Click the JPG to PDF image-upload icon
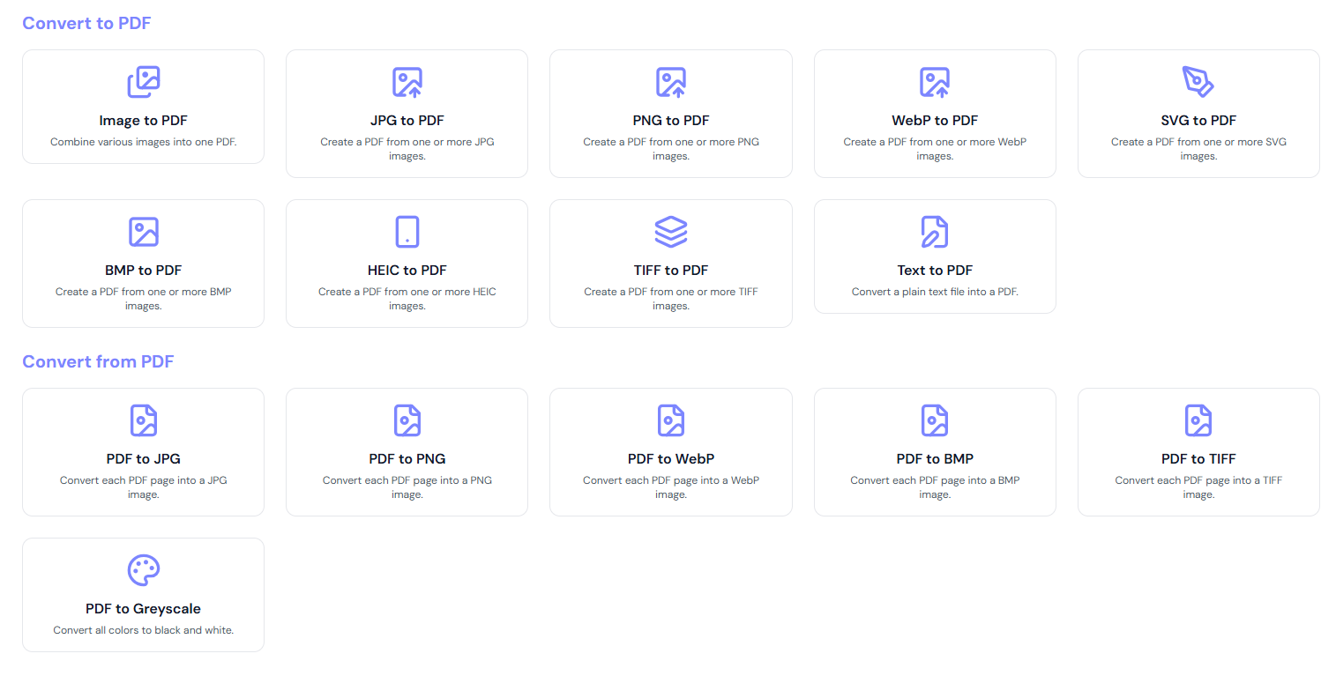1336x676 pixels. coord(407,82)
